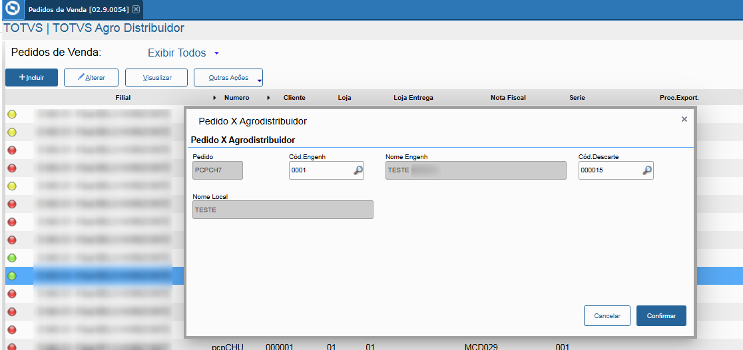Click the Filial column header
The height and width of the screenshot is (350, 743).
[x=123, y=98]
